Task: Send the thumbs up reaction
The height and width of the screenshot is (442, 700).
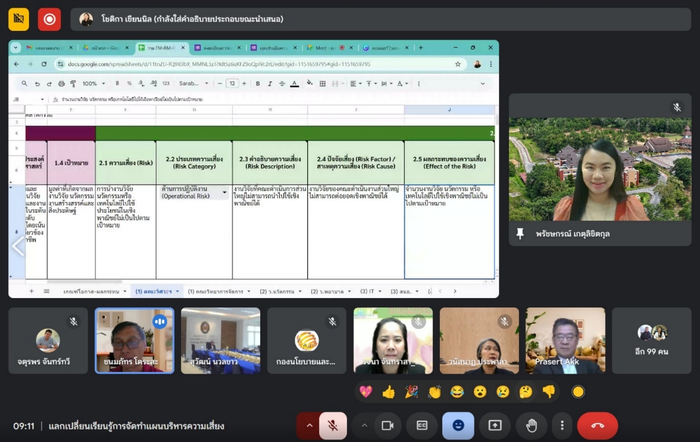Action: (388, 392)
